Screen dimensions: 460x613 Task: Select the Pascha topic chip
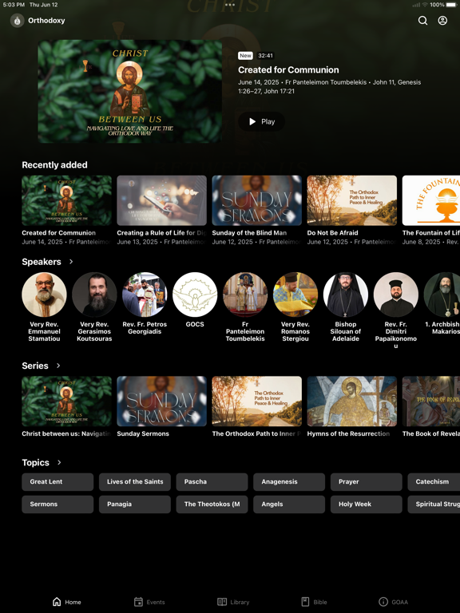[x=212, y=482]
